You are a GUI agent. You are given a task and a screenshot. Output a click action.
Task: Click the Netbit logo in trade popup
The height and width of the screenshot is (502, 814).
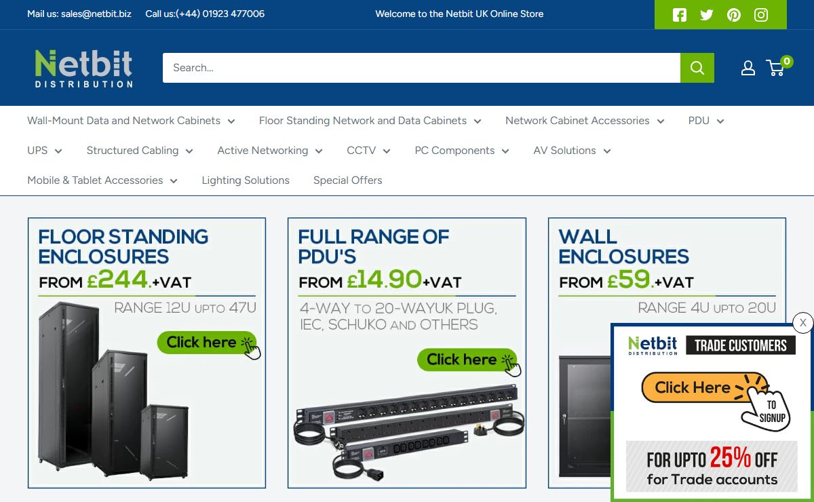point(653,345)
